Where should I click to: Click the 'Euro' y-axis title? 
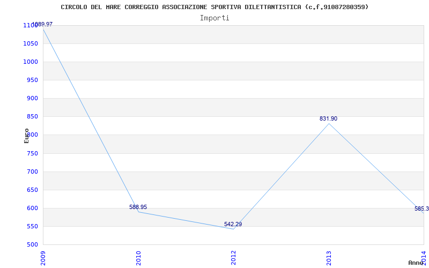coord(26,136)
